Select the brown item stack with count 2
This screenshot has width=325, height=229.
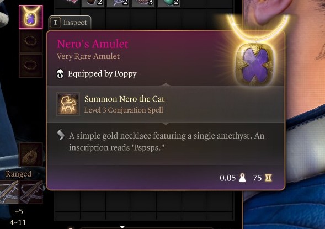(x=93, y=3)
